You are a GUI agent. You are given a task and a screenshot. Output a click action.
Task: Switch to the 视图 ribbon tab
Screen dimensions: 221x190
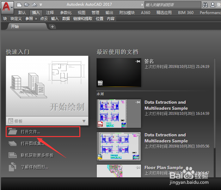82,13
